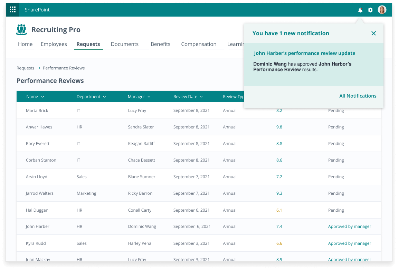This screenshot has width=398, height=270.
Task: Switch to the Employees tab
Action: [54, 44]
